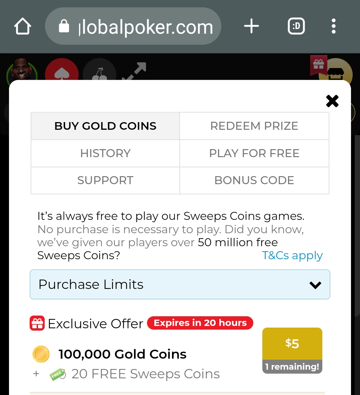Click the globalpoker.com address bar
The height and width of the screenshot is (395, 360).
(133, 26)
